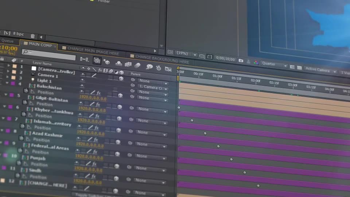Expand layer 3 Light 1 triangle
Image resolution: width=350 pixels, height=197 pixels.
pyautogui.click(x=7, y=77)
